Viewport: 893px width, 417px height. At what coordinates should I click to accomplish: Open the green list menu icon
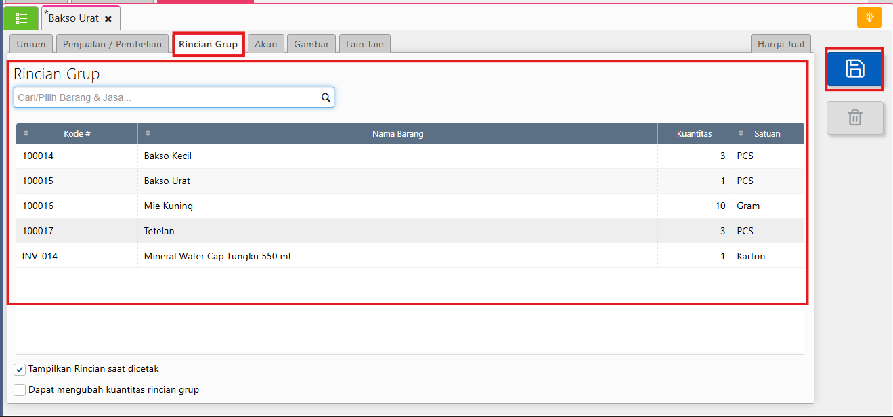tap(21, 18)
